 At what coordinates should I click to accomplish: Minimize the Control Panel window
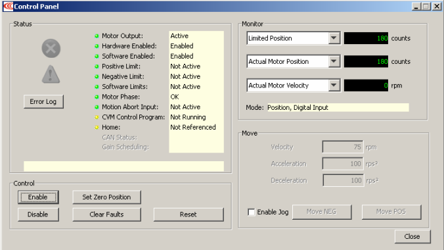click(x=416, y=6)
